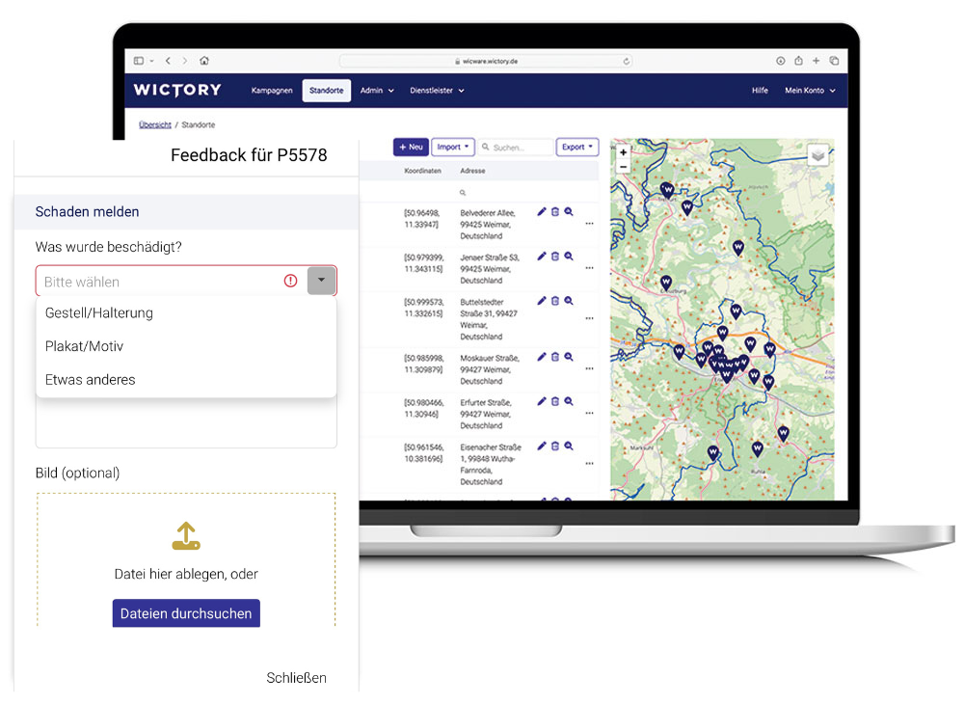Expand the Export dropdown
The image size is (964, 704).
pyautogui.click(x=576, y=148)
